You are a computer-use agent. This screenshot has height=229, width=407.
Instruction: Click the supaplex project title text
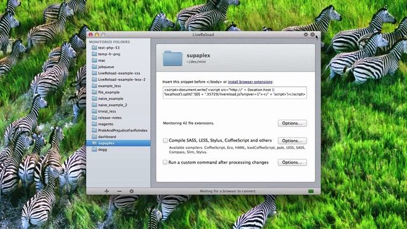point(198,55)
